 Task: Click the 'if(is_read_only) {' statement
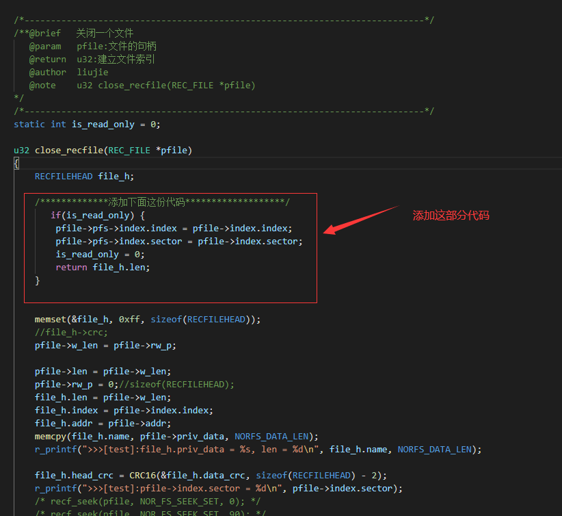(98, 216)
